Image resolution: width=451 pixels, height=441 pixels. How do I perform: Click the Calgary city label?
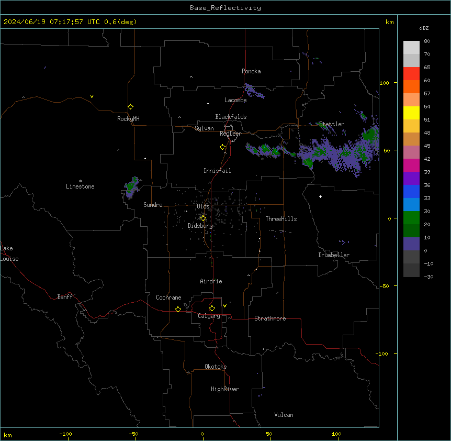point(209,316)
